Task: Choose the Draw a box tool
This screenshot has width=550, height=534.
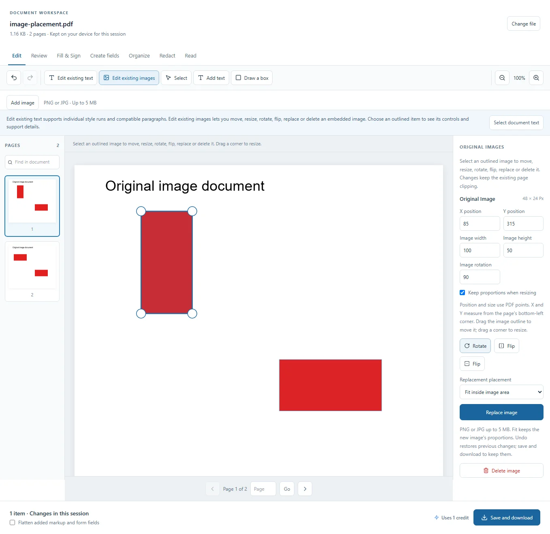Action: tap(252, 78)
